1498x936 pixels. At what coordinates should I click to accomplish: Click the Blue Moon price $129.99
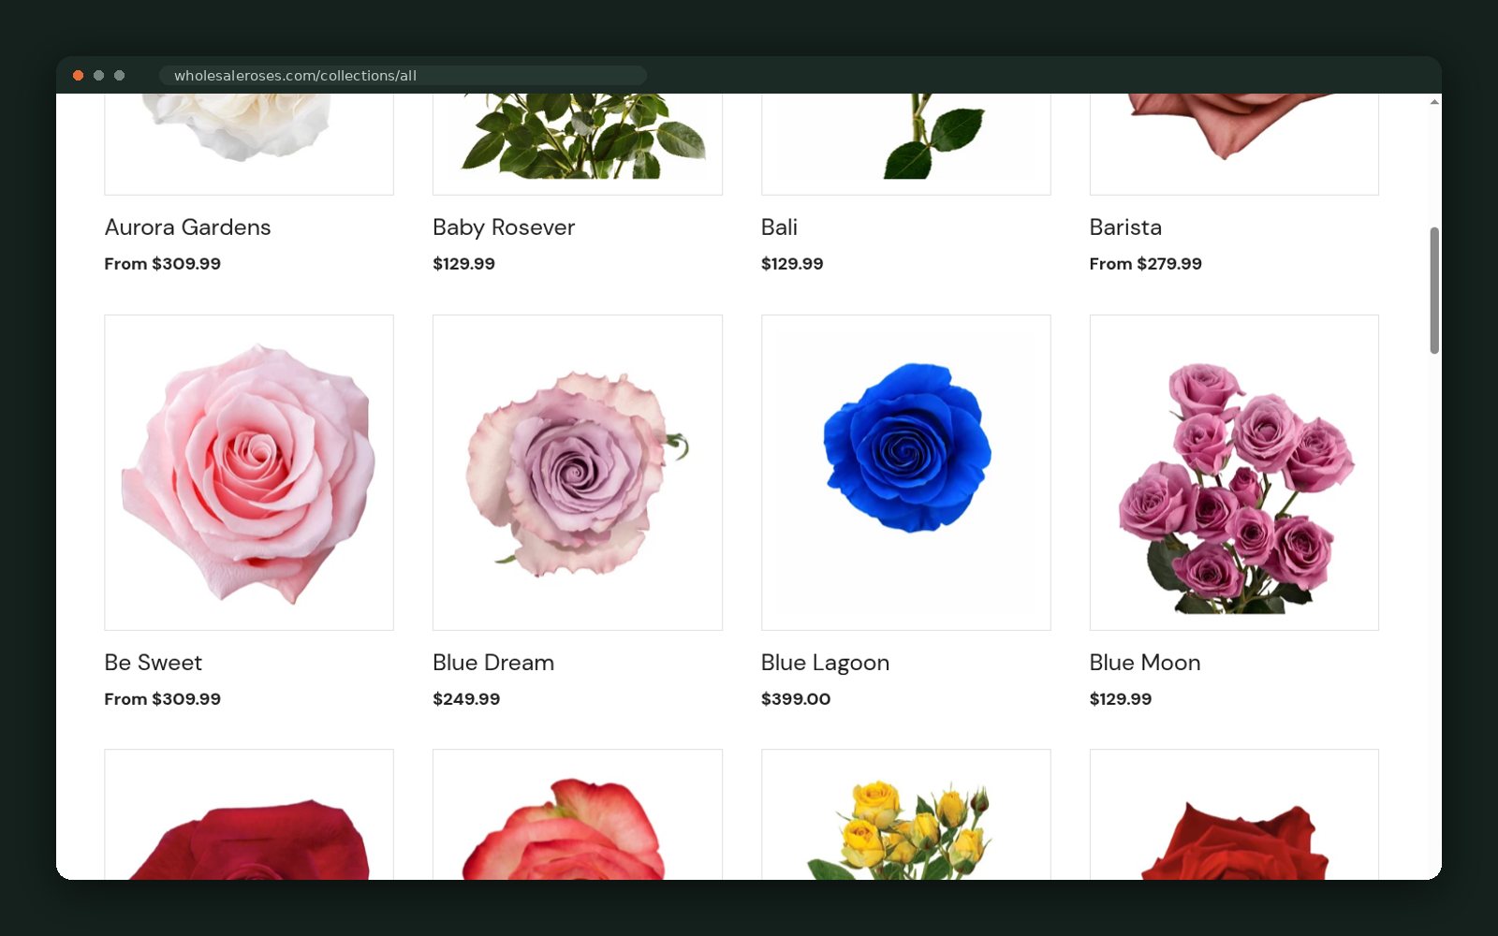click(1121, 699)
